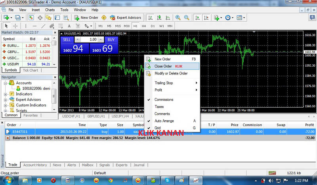
Task: Switch to Account History tab
Action: point(35,165)
